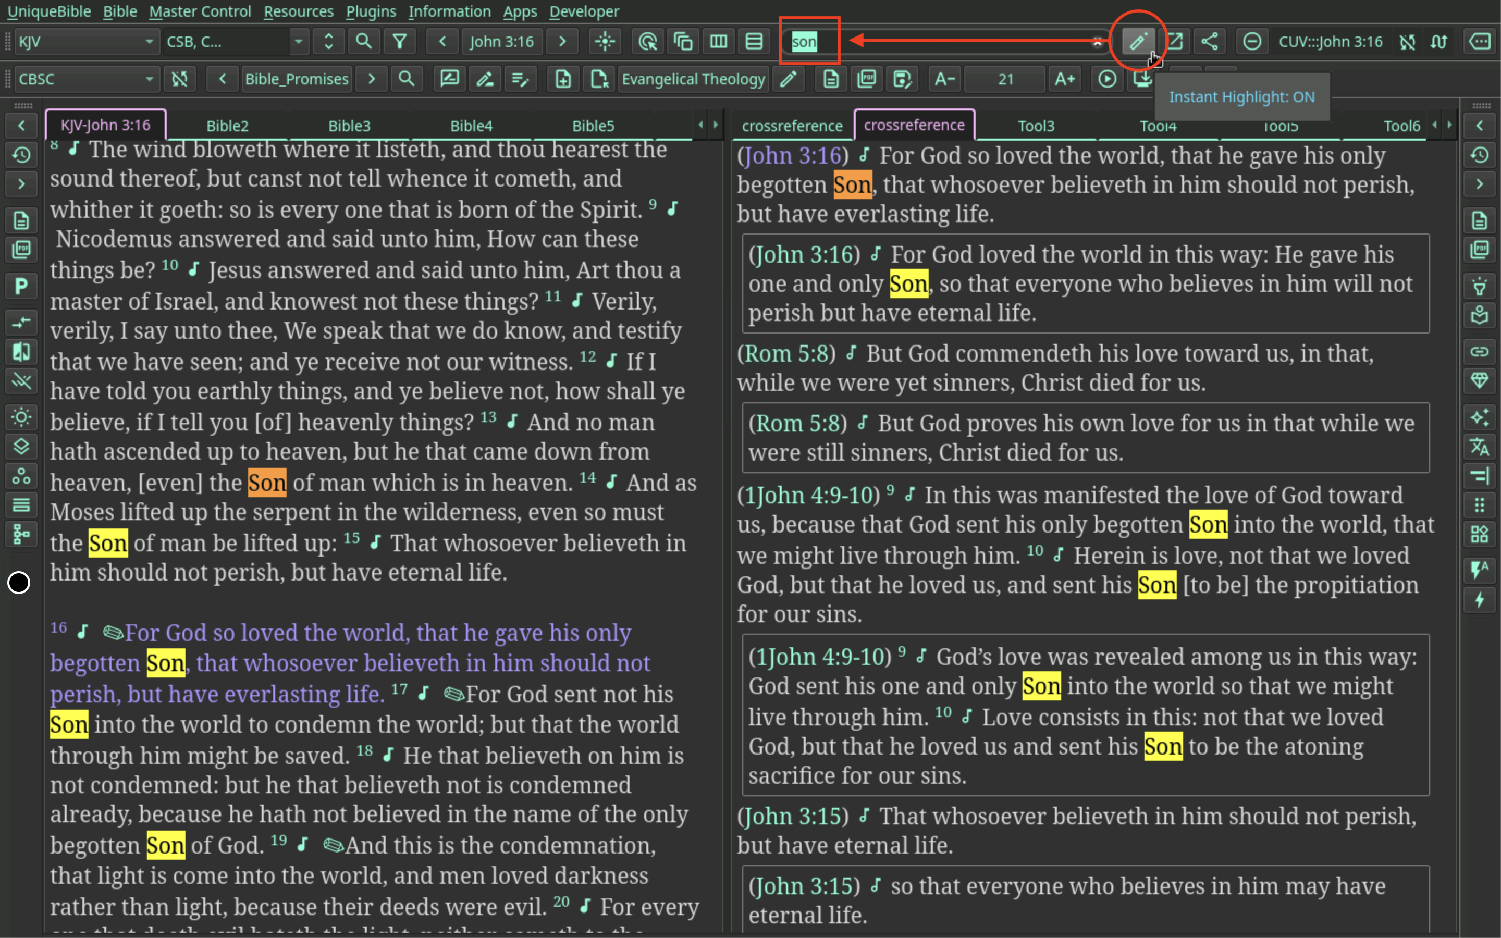The image size is (1501, 938).
Task: Open in external window icon beside the highlight pen
Action: tap(1175, 42)
